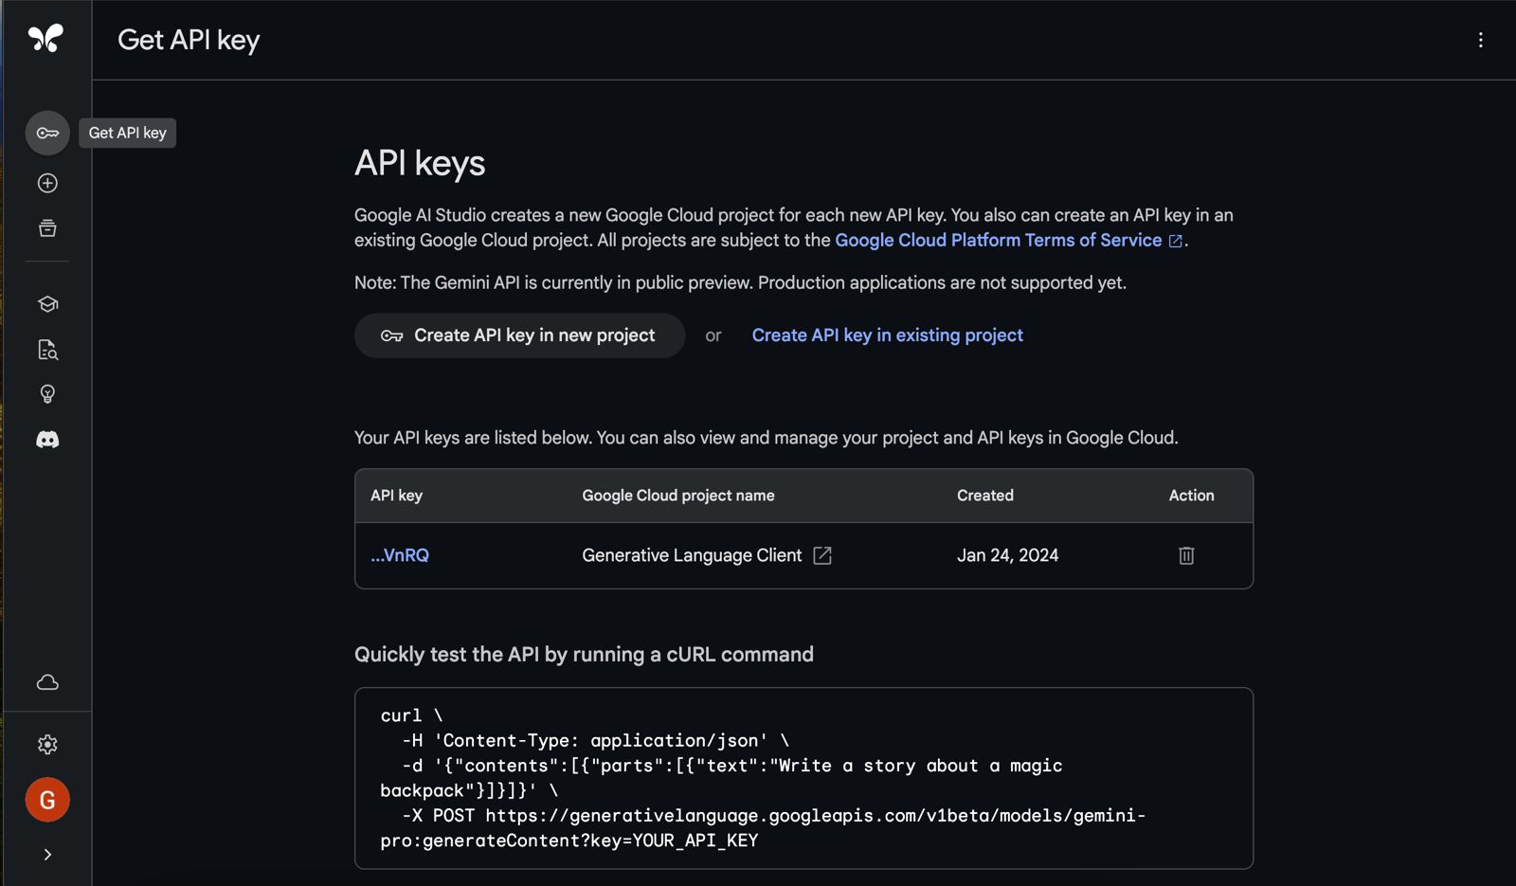Viewport: 1516px width, 886px height.
Task: Click Create API key in new project
Action: [519, 335]
